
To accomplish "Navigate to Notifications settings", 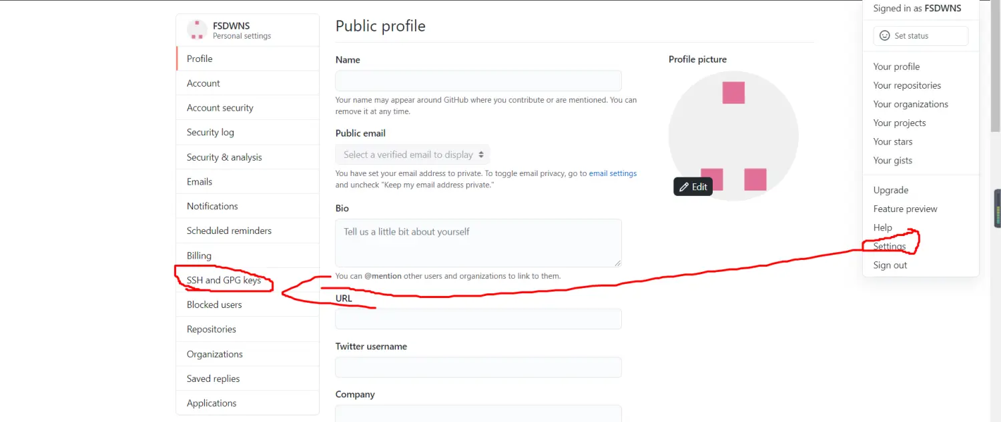I will [212, 206].
